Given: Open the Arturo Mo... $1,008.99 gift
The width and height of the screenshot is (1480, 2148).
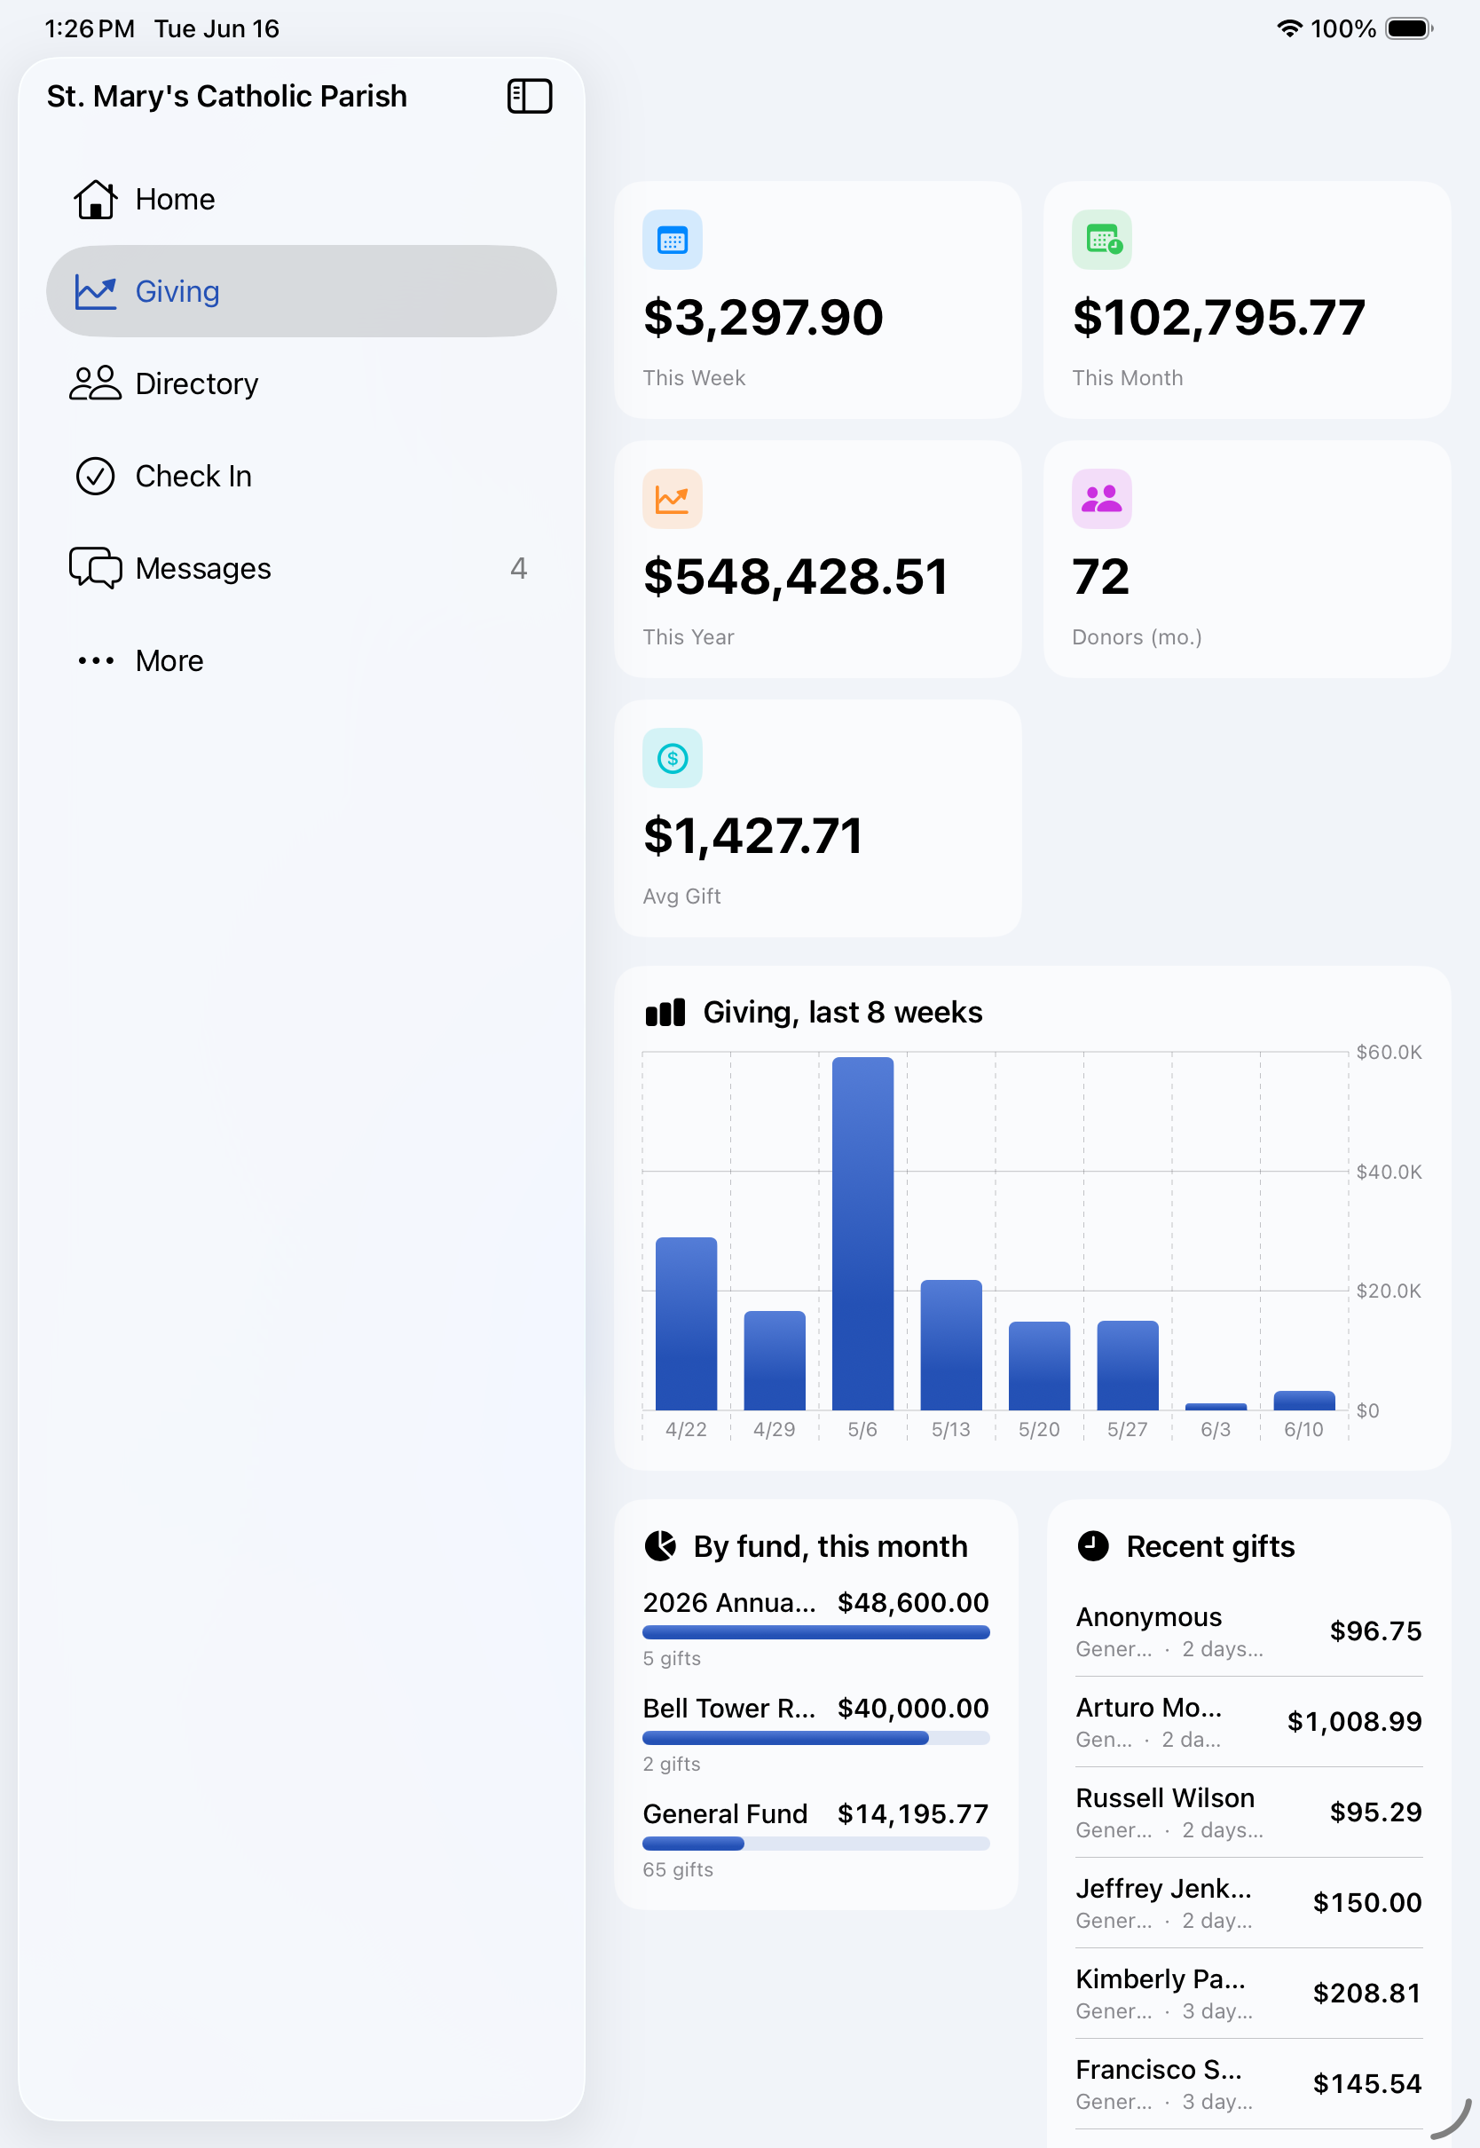Looking at the screenshot, I should [x=1248, y=1722].
